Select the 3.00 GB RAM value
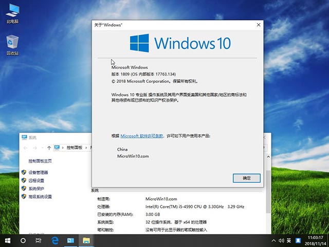This screenshot has height=247, width=329. [x=153, y=215]
